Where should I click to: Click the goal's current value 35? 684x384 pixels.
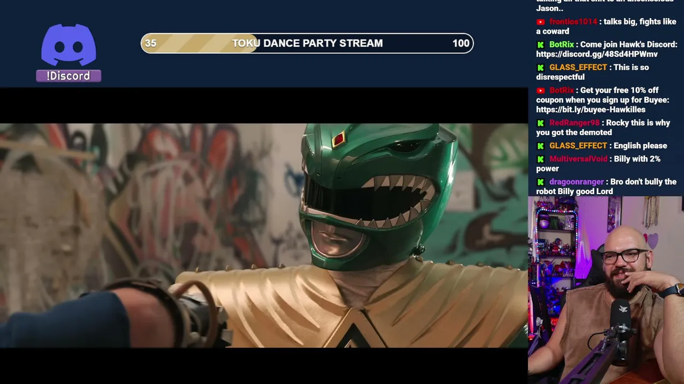click(151, 43)
